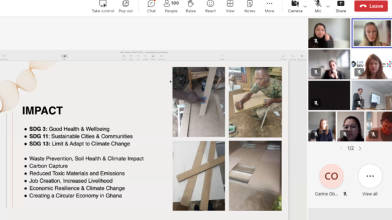Click Take control of presentation

[103, 7]
